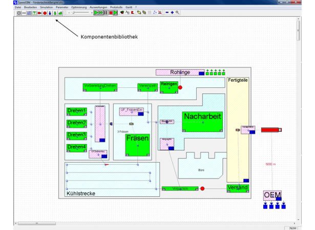This screenshot has width=315, height=230.
Task: Run fast-forward simulation with the double arrow
Action: coord(101,13)
